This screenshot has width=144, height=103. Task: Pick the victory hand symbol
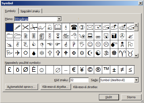pos(17,44)
